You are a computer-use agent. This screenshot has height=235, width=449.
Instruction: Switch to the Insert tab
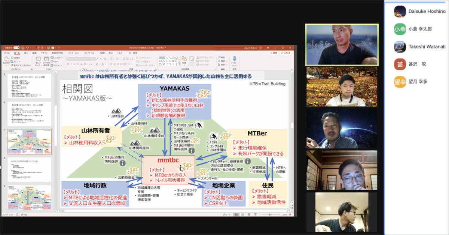coord(26,53)
